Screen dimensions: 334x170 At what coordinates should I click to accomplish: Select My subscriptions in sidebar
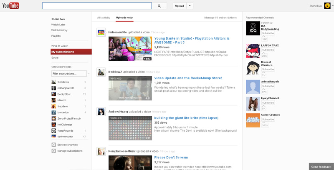coord(71,52)
